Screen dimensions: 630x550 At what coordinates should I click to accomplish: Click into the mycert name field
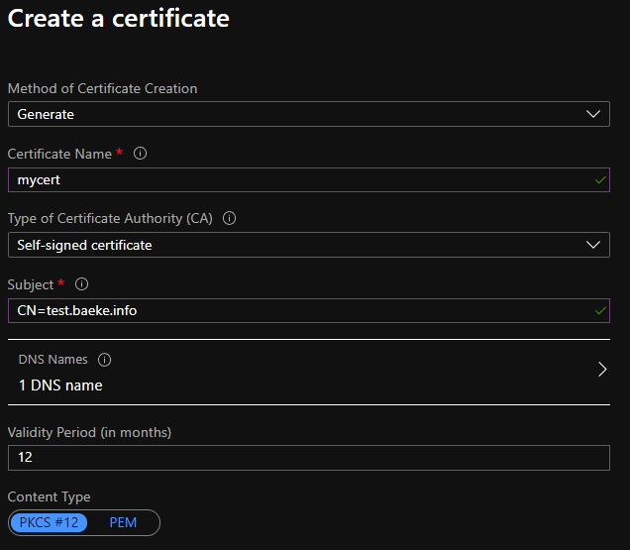pyautogui.click(x=297, y=180)
